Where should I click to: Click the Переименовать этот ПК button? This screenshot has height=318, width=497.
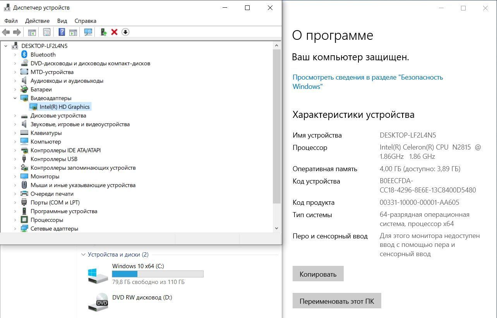click(336, 301)
